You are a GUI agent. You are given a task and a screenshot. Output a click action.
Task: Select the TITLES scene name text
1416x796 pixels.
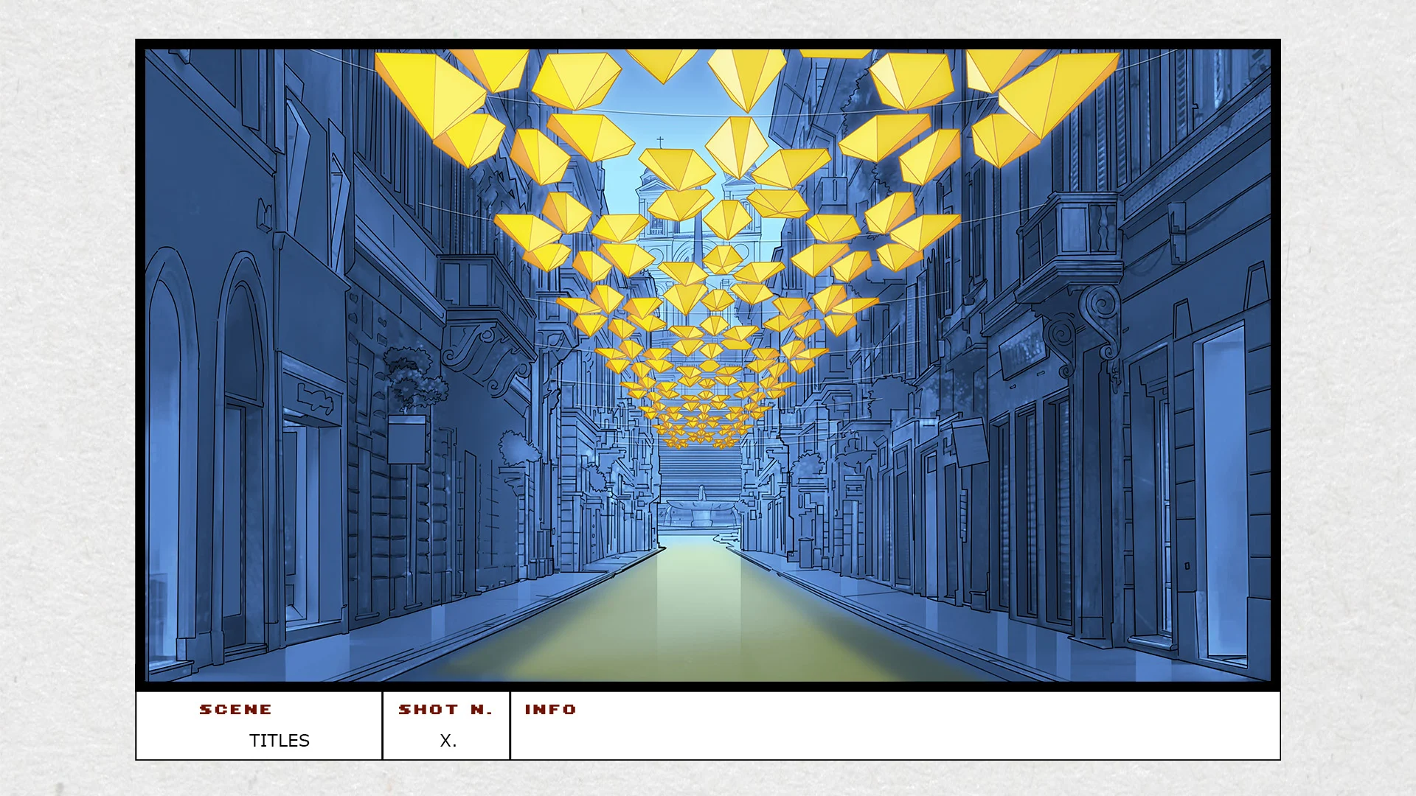tap(279, 740)
